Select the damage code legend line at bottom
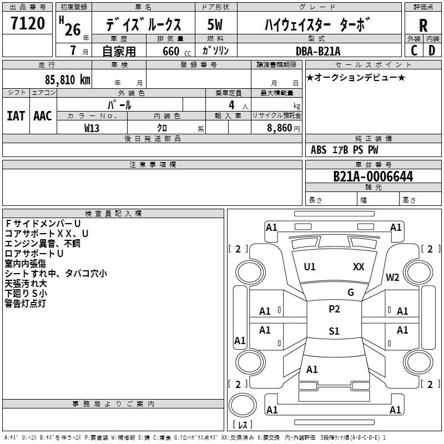444x444 pixels. (x=195, y=437)
